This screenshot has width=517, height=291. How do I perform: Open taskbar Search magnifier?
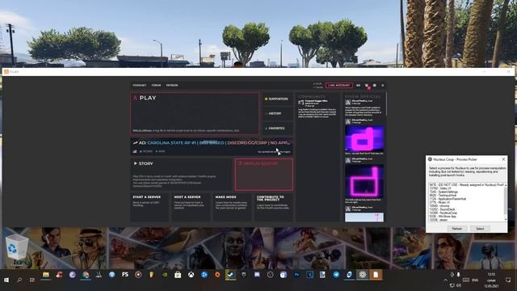[19, 280]
